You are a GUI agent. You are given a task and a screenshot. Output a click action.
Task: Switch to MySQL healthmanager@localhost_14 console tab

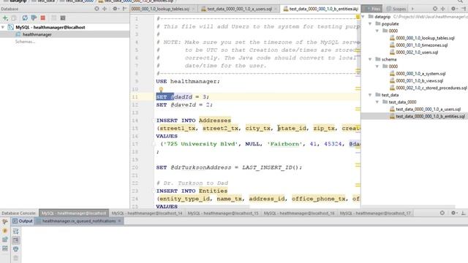click(147, 213)
